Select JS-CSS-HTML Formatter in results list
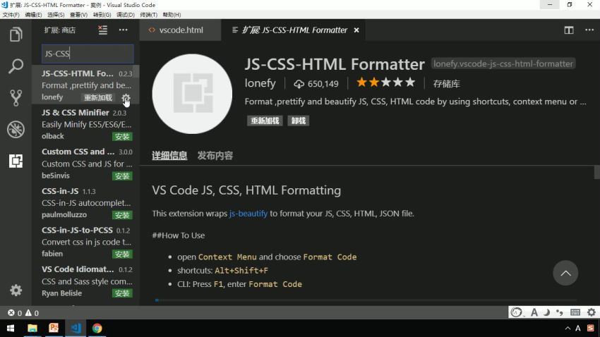The image size is (600, 337). [x=85, y=85]
